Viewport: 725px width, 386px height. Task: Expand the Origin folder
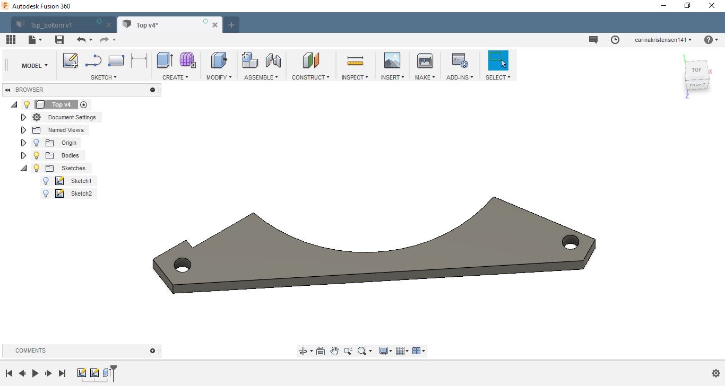[23, 143]
